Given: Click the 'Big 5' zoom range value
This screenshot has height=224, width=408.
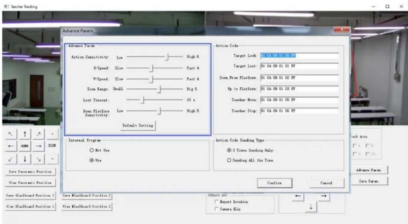Looking at the screenshot, I should pyautogui.click(x=192, y=89).
